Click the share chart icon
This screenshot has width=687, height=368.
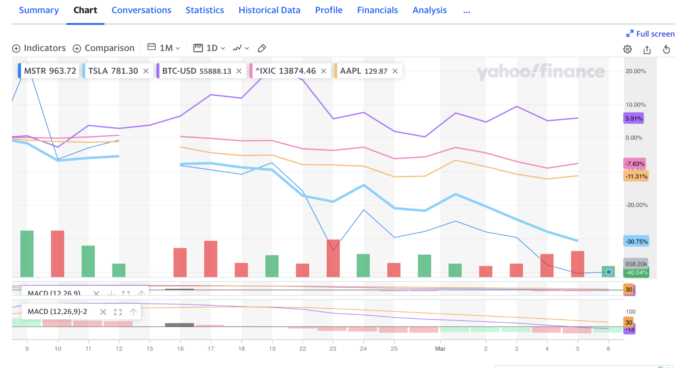click(x=647, y=50)
